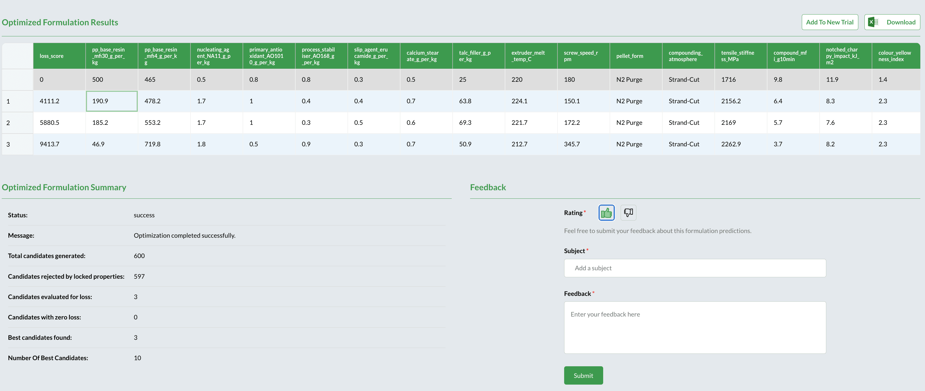The width and height of the screenshot is (925, 391).
Task: Click the pellet_form column header
Action: click(x=635, y=56)
